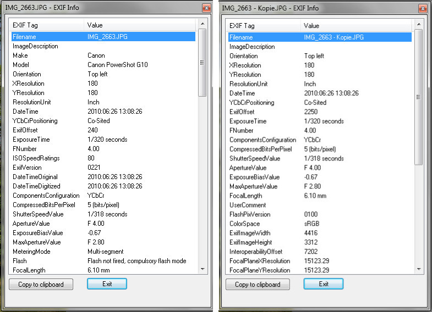Click Copy to clipboard in Kopie.JPG window
The image size is (432, 312).
[x=258, y=284]
